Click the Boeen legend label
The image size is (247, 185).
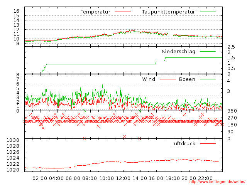(187, 79)
